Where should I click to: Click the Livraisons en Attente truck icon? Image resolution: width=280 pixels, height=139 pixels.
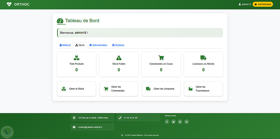(x=203, y=58)
